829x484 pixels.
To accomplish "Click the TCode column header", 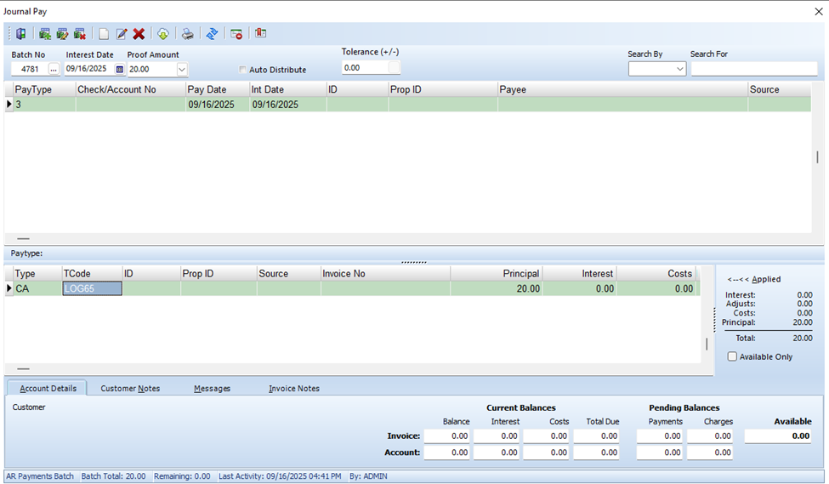I will tap(92, 274).
